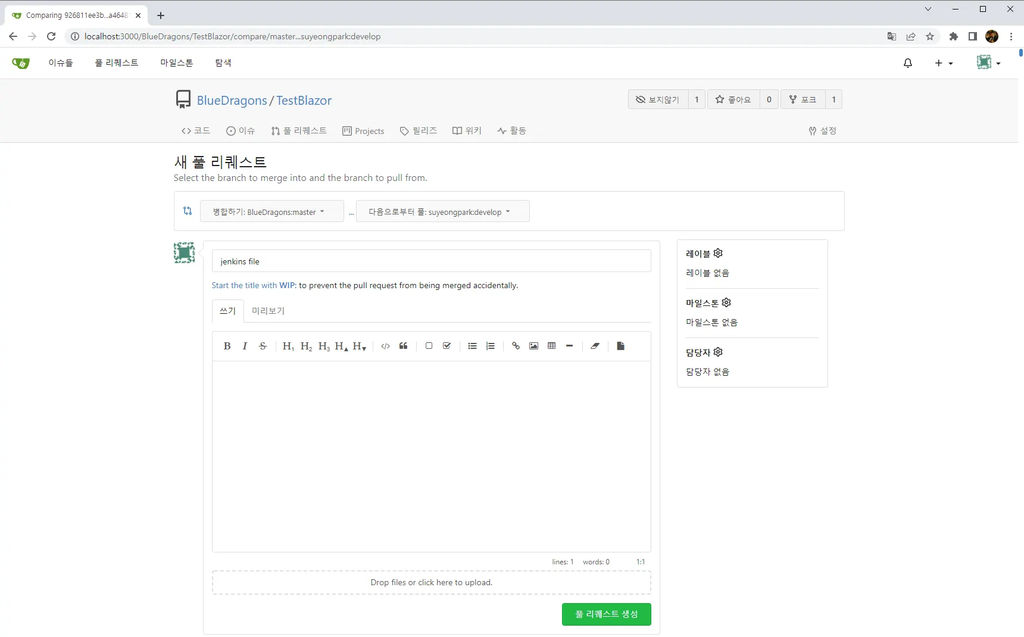Insert a horizontal rule line
1024x637 pixels.
pos(569,346)
